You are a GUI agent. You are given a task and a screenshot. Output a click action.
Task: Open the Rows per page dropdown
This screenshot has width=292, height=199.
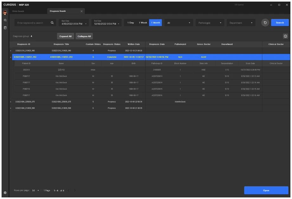pos(36,190)
